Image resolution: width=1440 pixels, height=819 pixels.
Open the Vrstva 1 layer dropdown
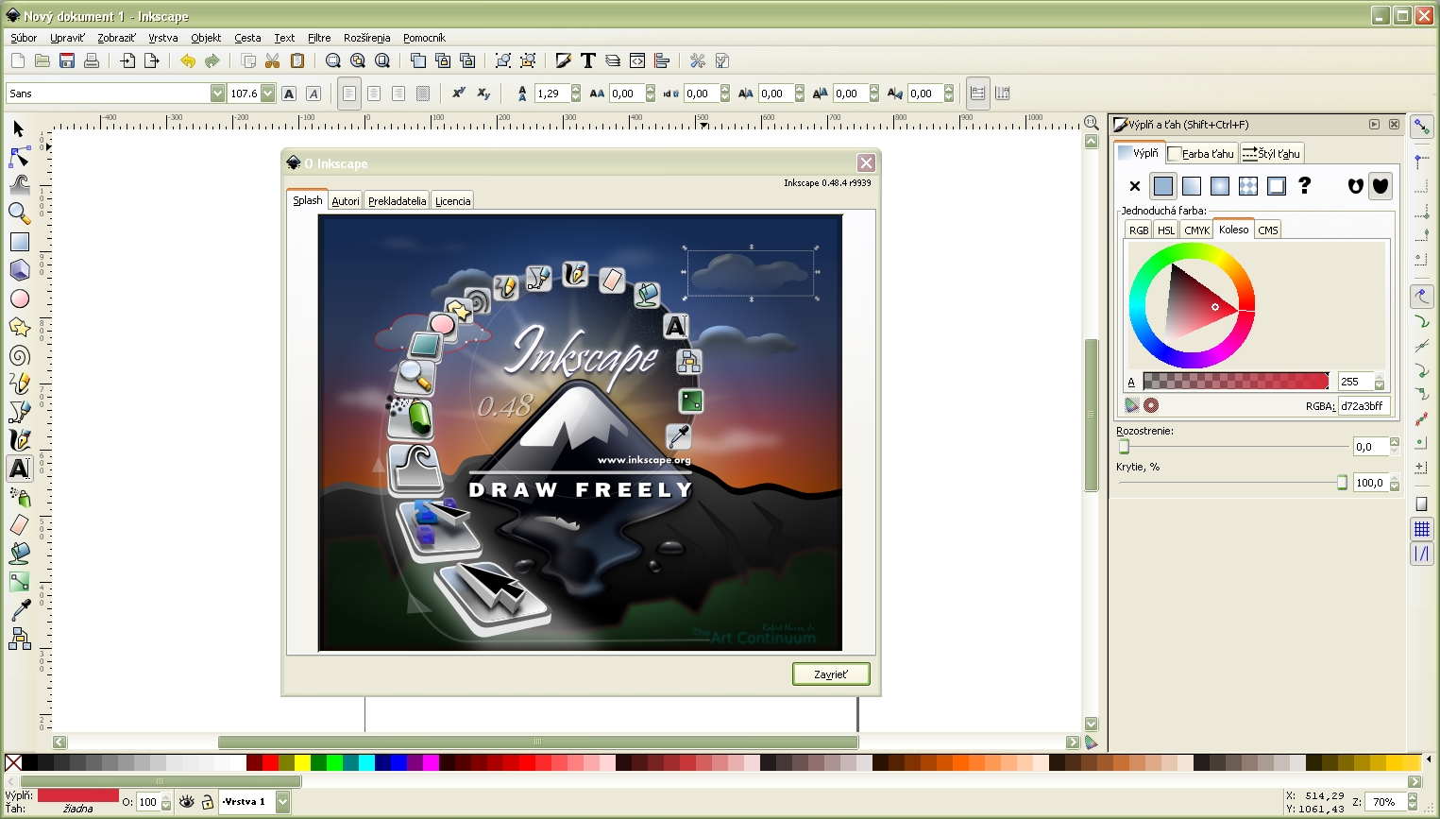tap(282, 802)
